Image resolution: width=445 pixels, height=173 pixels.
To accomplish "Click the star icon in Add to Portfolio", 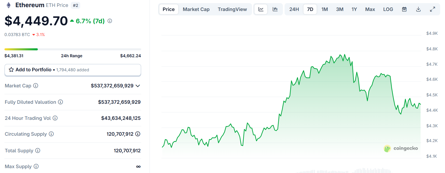I will click(x=11, y=70).
